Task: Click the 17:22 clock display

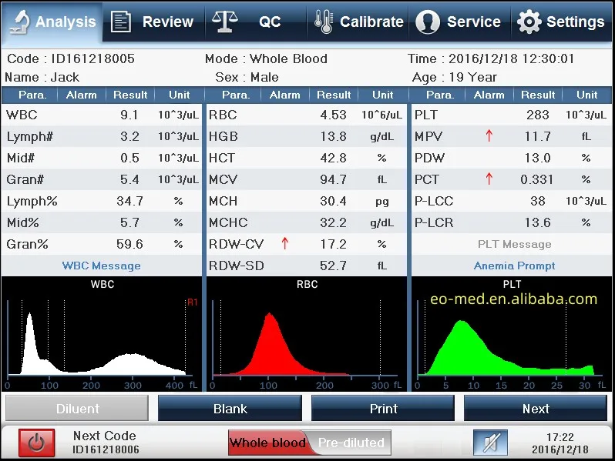Action: point(560,436)
